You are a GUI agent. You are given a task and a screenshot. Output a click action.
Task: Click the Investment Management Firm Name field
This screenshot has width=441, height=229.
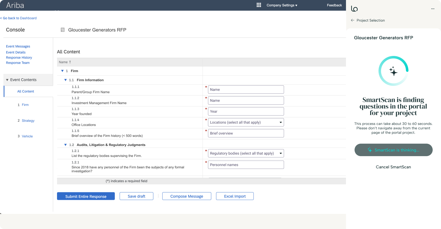click(246, 100)
